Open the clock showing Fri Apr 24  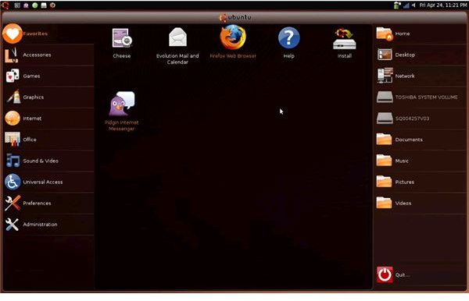[443, 5]
